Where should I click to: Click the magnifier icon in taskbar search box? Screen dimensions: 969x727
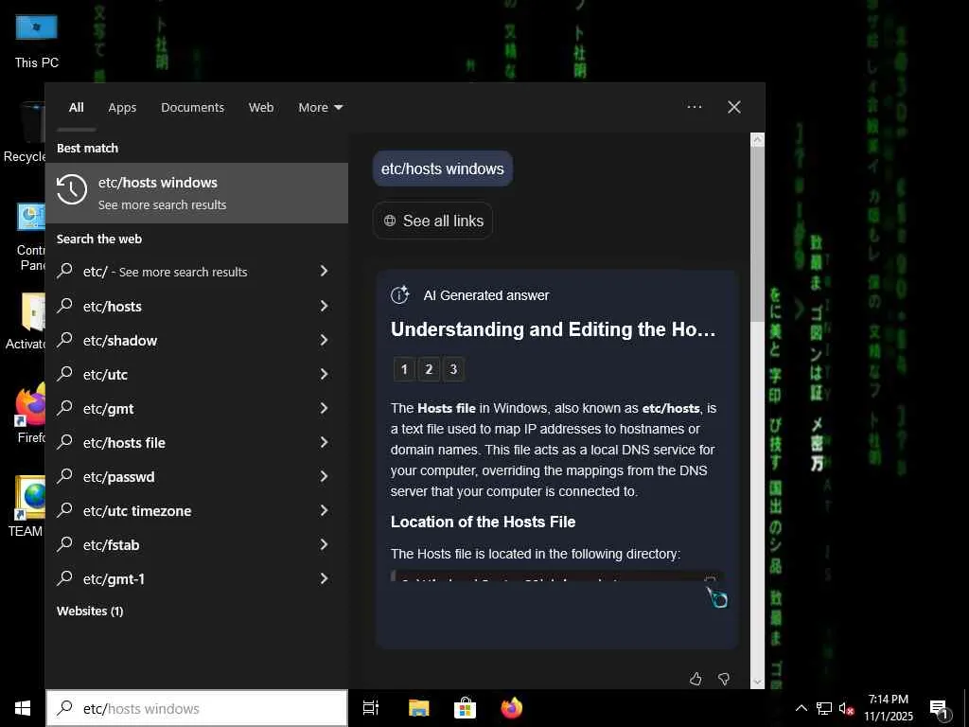(x=65, y=708)
